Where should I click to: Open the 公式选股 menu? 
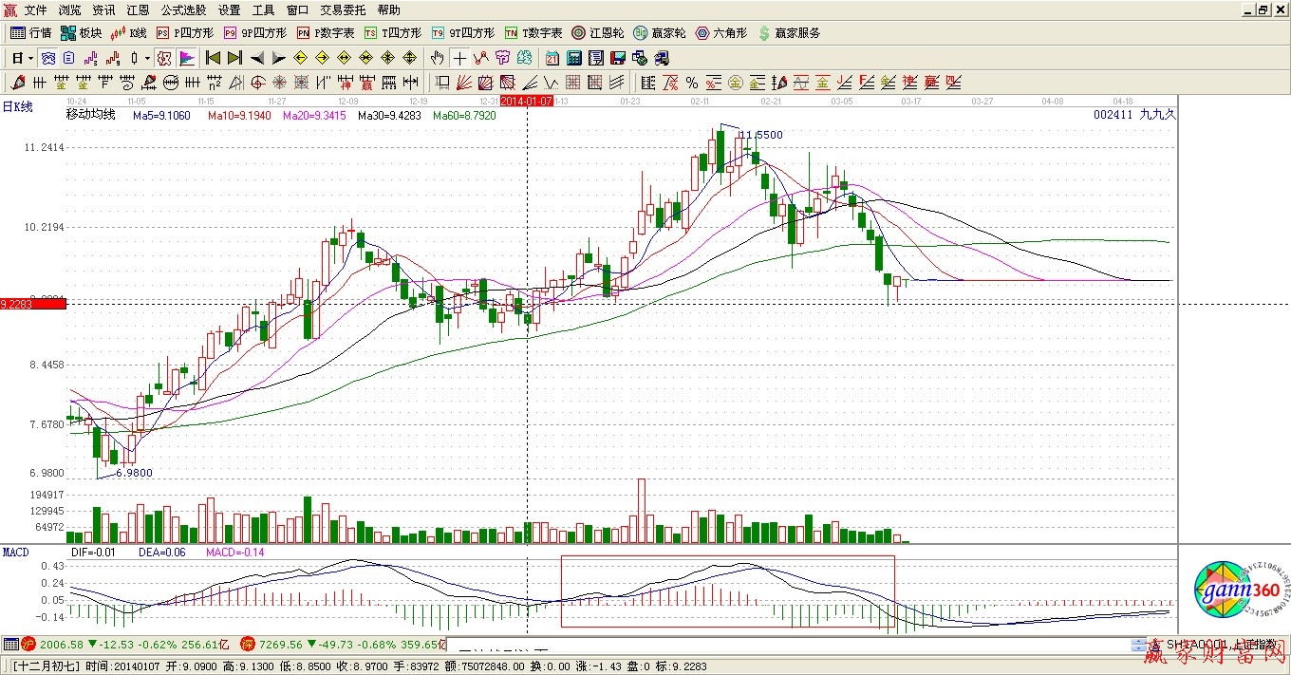(x=182, y=9)
